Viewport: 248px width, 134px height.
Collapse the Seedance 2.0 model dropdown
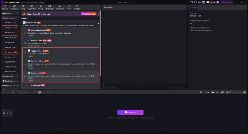pyautogui.click(x=98, y=24)
